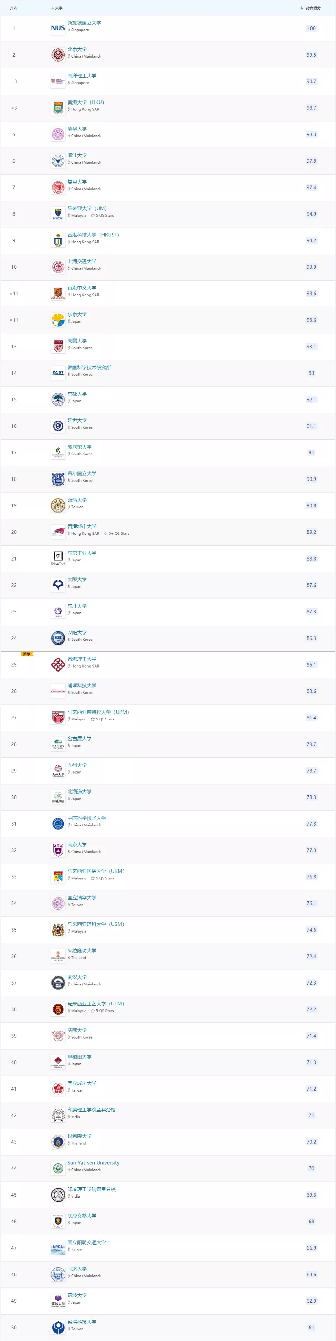Click the Kyushu University logo
Image resolution: width=336 pixels, height=1341 pixels.
point(58,771)
